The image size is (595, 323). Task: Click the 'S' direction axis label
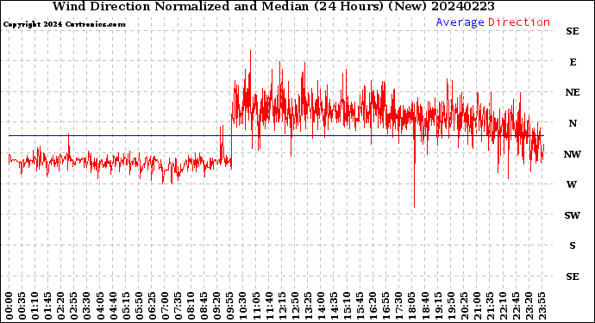(x=573, y=245)
